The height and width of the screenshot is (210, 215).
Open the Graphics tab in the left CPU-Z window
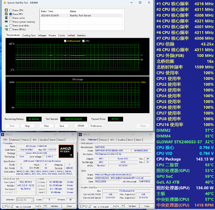pyautogui.click(x=44, y=140)
